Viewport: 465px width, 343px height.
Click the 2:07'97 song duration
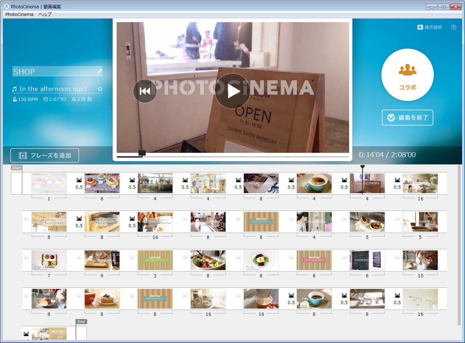coord(55,99)
